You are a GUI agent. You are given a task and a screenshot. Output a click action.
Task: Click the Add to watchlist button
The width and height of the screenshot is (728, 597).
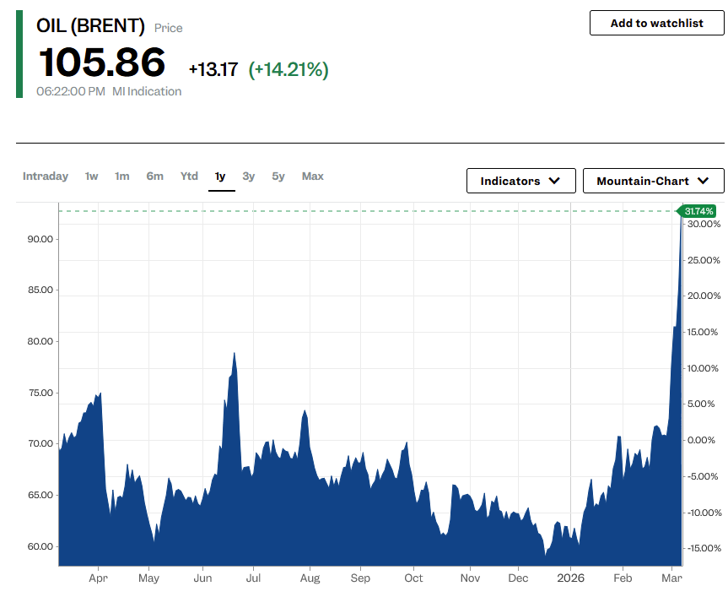656,23
